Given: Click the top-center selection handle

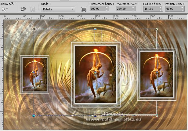Looking at the screenshot, I should click(x=95, y=29).
